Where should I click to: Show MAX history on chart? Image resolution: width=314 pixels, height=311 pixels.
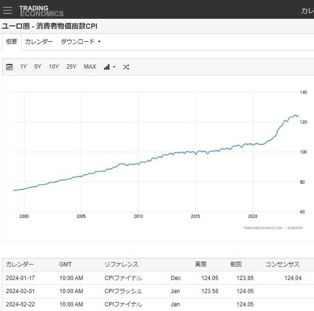tap(90, 67)
